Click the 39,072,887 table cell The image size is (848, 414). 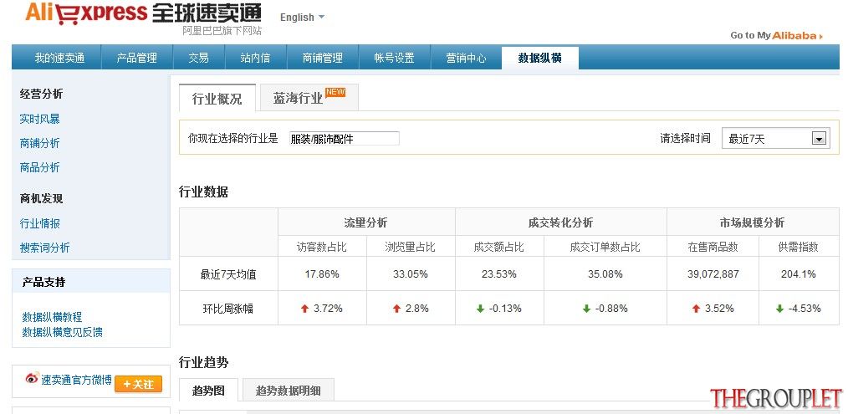(x=713, y=273)
